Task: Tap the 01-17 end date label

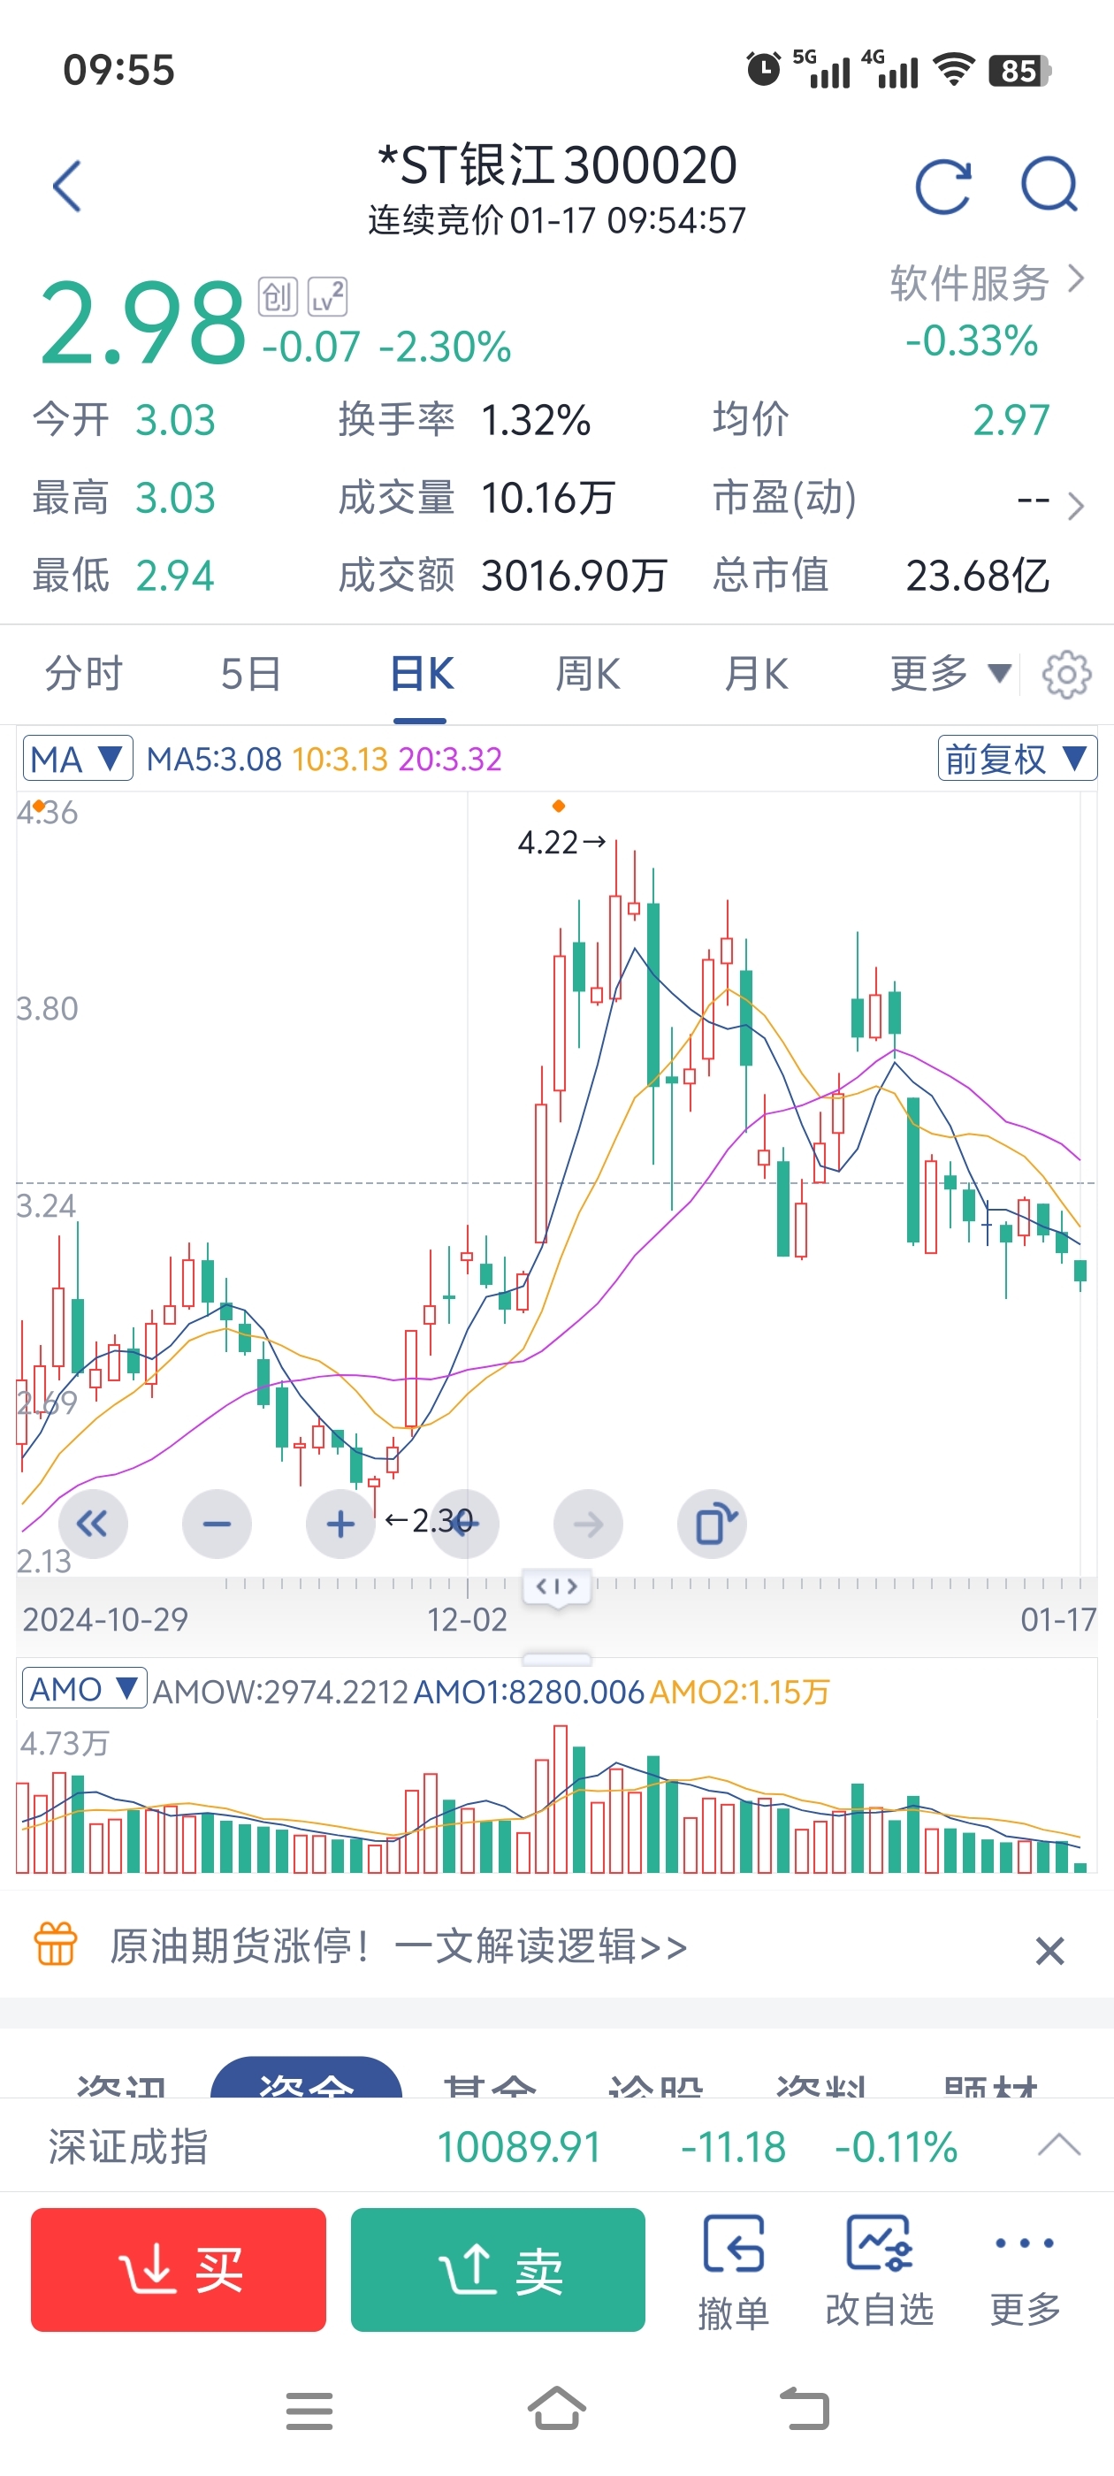Action: pos(1058,1620)
